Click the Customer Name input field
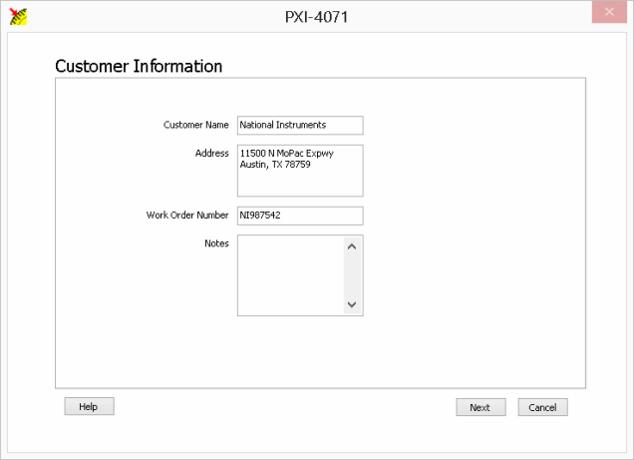This screenshot has height=460, width=634. [299, 126]
